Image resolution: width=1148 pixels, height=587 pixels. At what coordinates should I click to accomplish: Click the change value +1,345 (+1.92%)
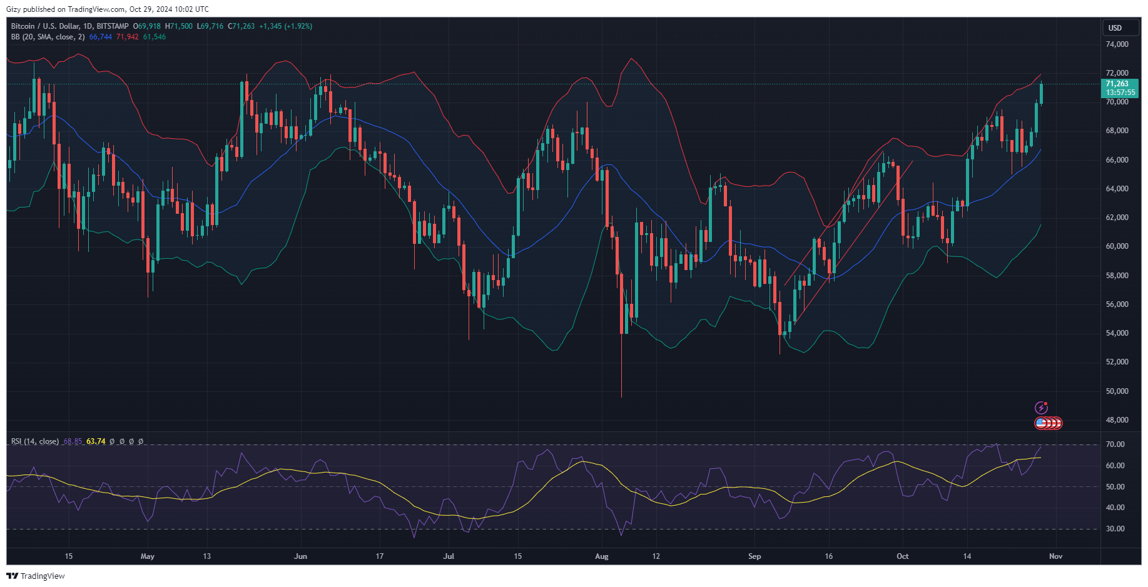pyautogui.click(x=286, y=26)
